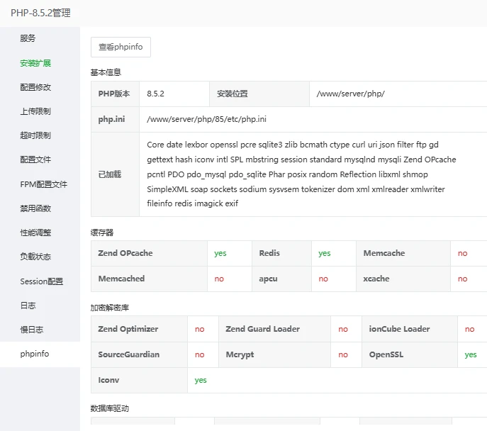Open the 性能调整 section
487x431 pixels.
35,233
